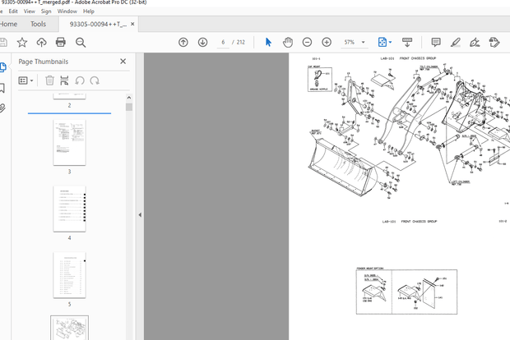This screenshot has height=340, width=510.
Task: Click the page number field showing 6
Action: click(223, 42)
